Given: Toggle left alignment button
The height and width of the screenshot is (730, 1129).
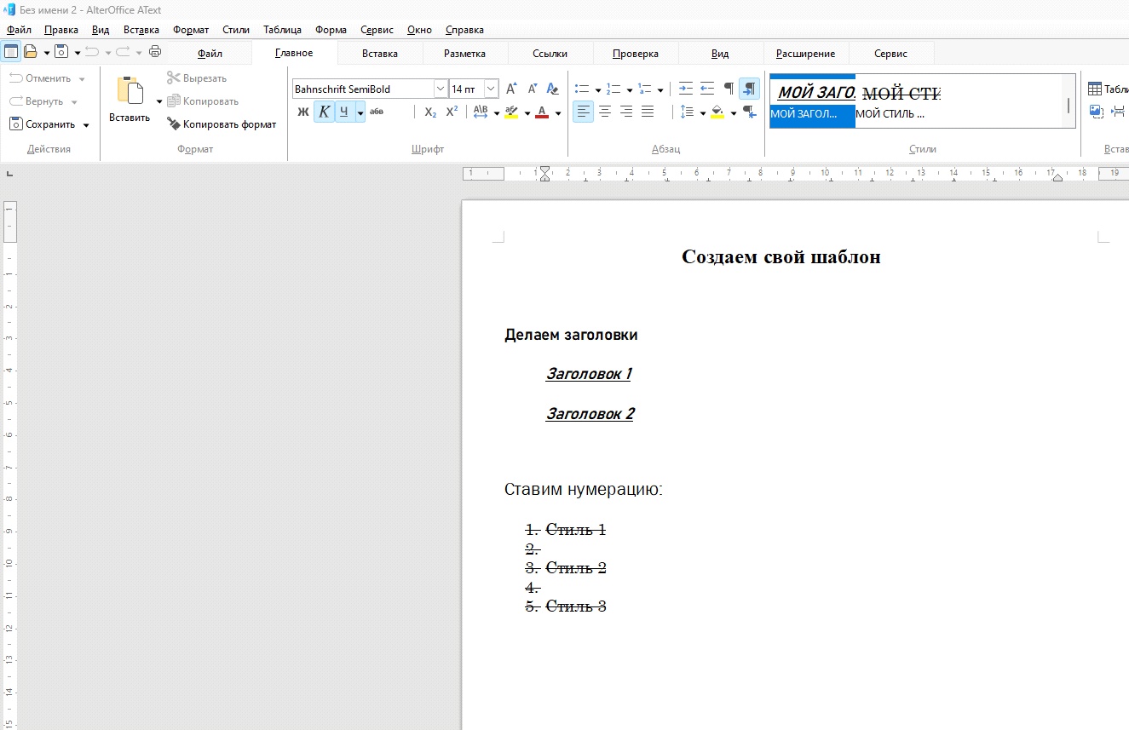Looking at the screenshot, I should pyautogui.click(x=583, y=112).
